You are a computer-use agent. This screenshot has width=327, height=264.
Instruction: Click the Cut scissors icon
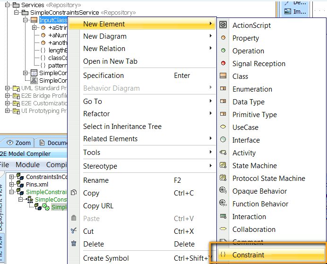[x=73, y=231]
